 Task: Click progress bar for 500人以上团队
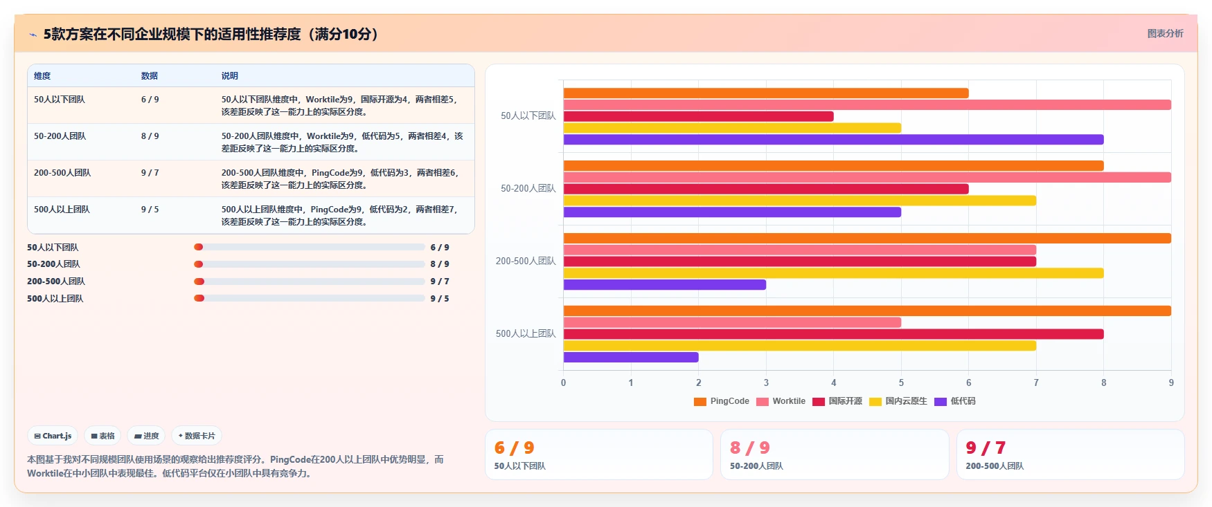[x=310, y=298]
